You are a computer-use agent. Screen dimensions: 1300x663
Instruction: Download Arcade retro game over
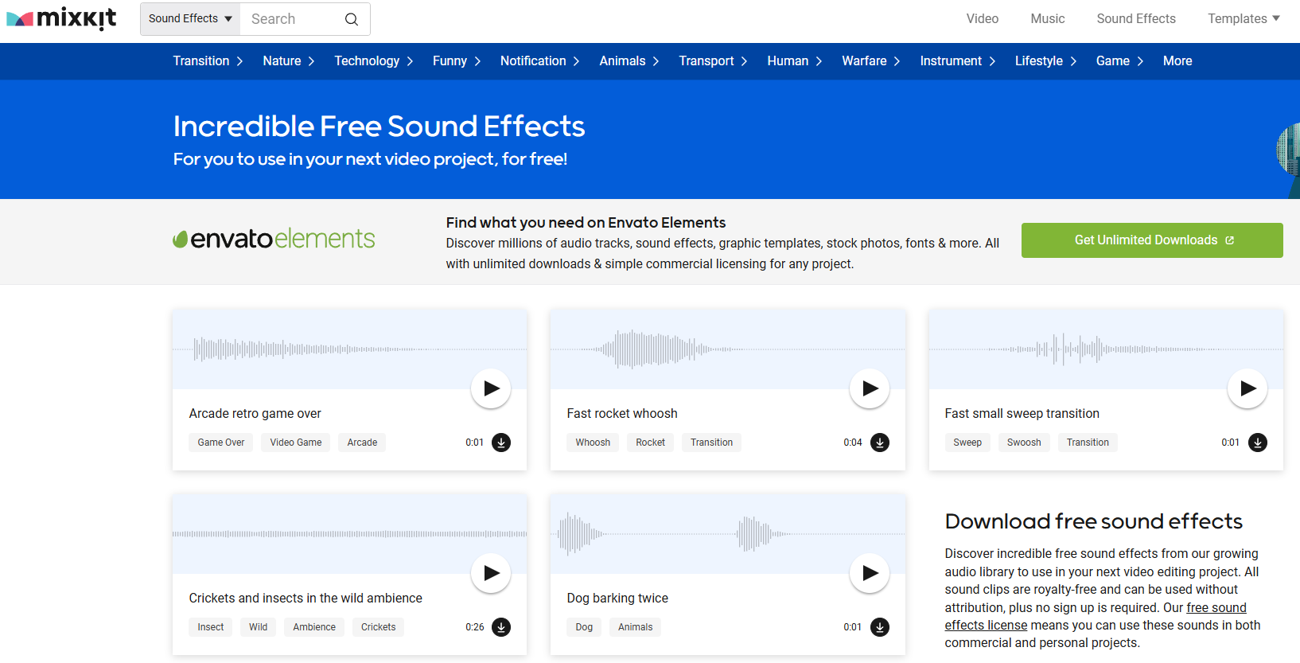point(501,443)
